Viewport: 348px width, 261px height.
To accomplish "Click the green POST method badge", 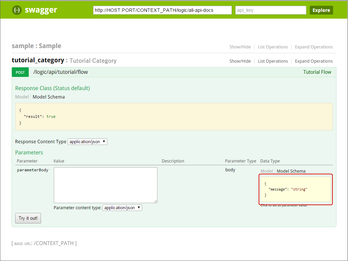I will [20, 72].
